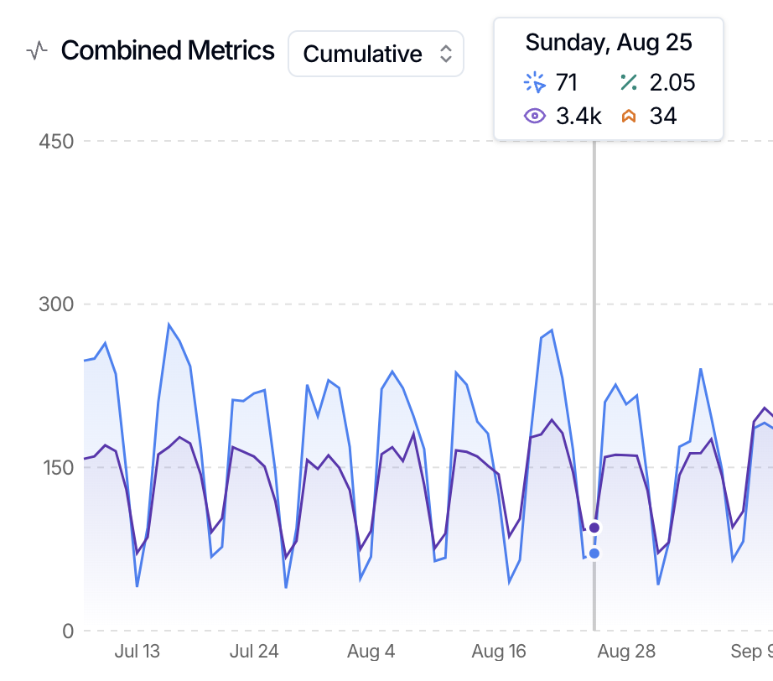The height and width of the screenshot is (681, 773).
Task: Click the 'Jul 13' axis label
Action: pos(137,652)
